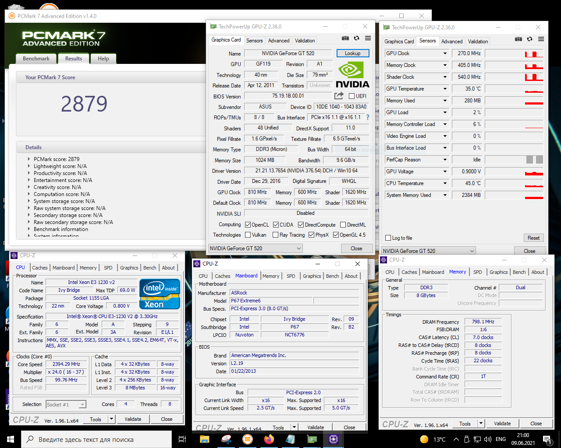561x448 pixels.
Task: Switch to CPU-Z purple chip taskbar icon
Action: (x=334, y=439)
